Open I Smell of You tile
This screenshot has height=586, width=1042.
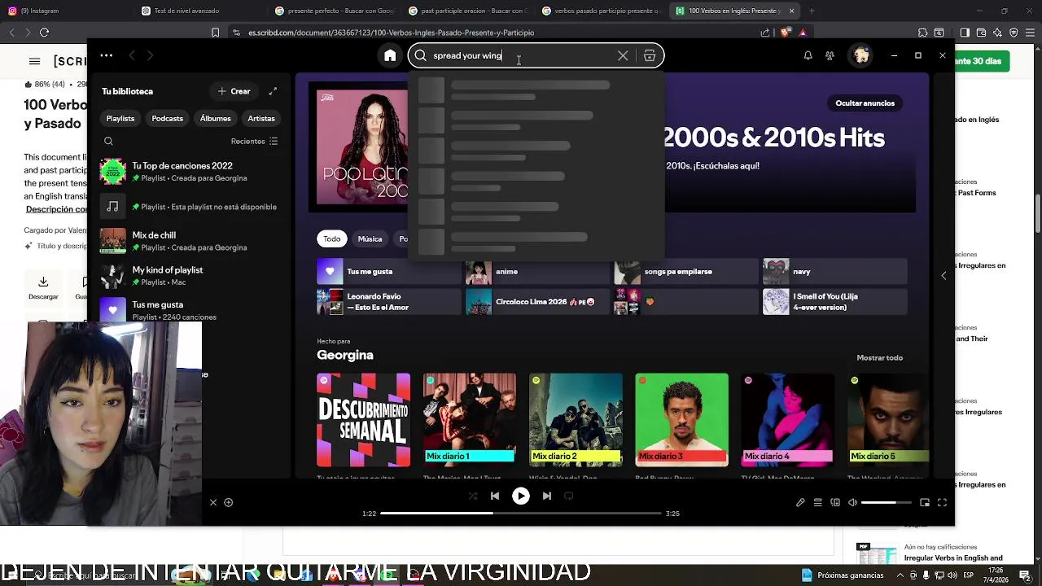[x=834, y=302]
